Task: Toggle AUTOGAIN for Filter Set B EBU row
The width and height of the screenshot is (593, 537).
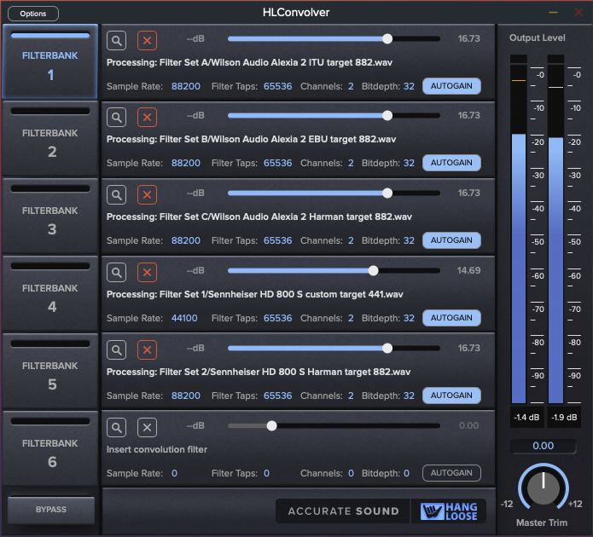Action: pos(451,163)
